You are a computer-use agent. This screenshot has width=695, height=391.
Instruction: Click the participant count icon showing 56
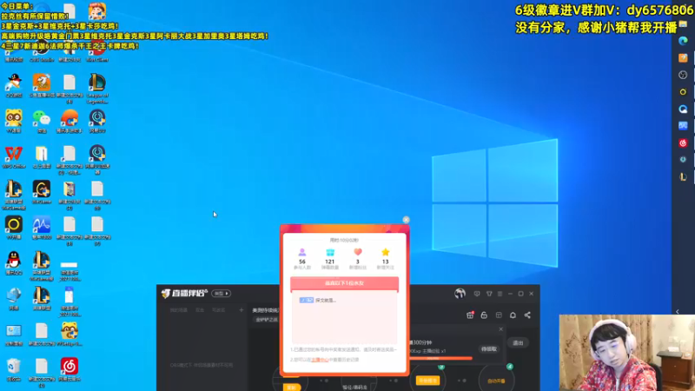point(301,252)
